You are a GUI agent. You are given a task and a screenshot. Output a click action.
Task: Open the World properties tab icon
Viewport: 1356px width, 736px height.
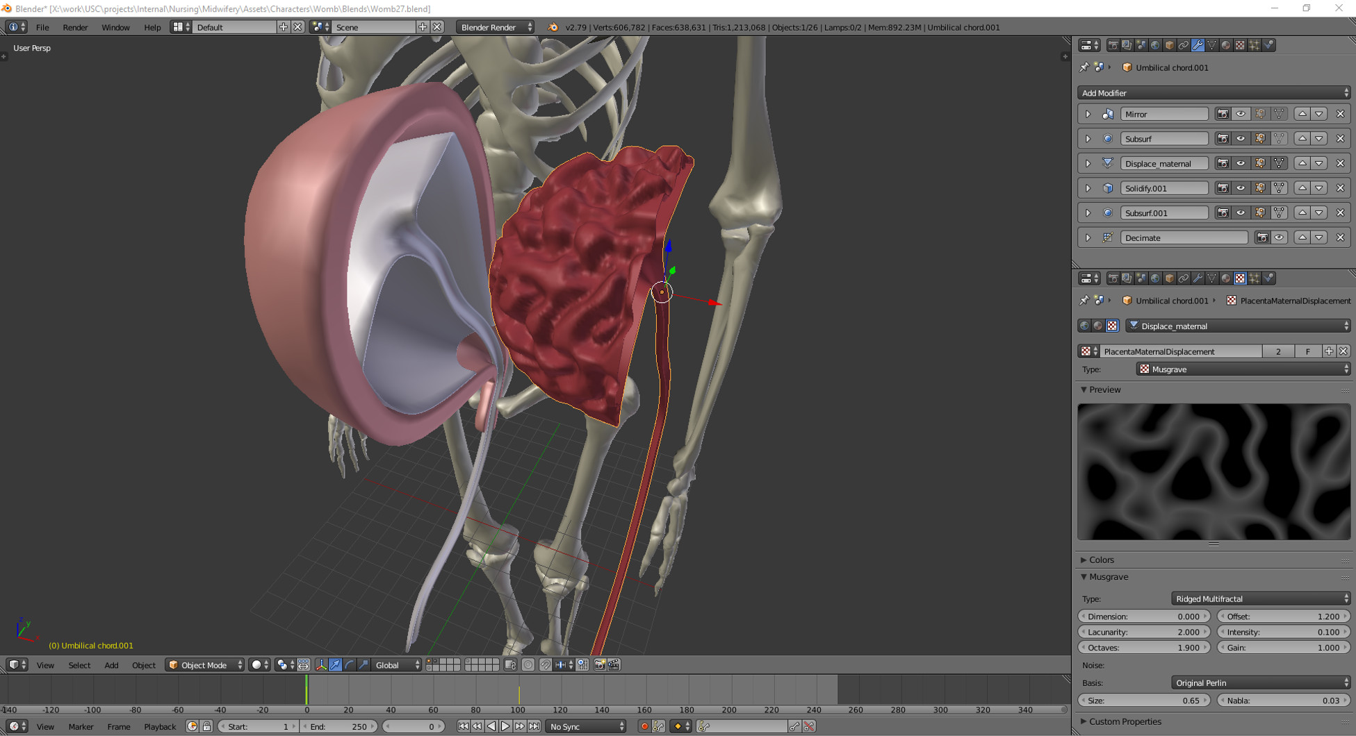click(1155, 45)
